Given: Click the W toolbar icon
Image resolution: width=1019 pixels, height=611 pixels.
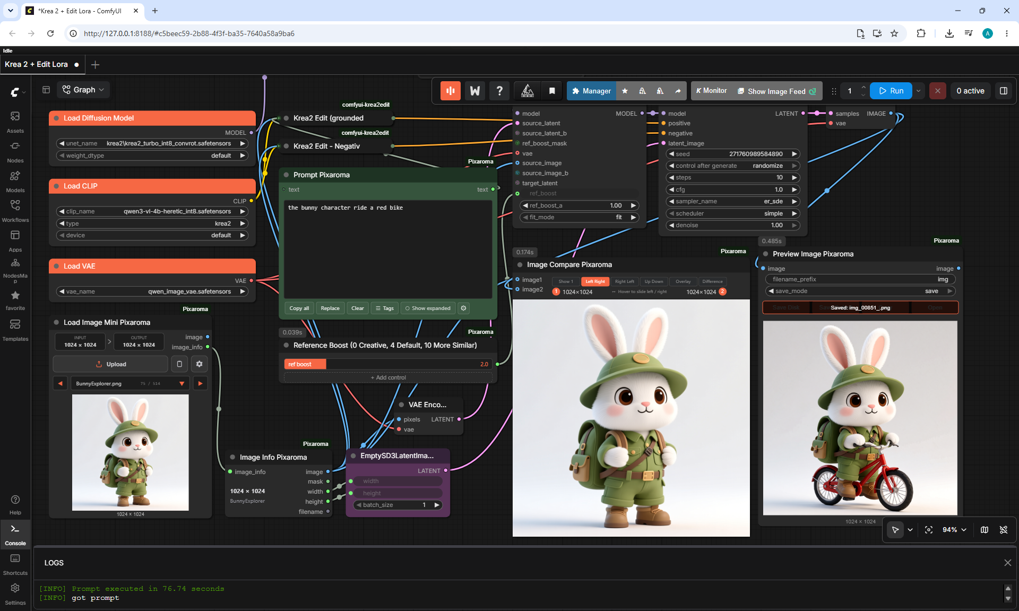Looking at the screenshot, I should coord(475,91).
